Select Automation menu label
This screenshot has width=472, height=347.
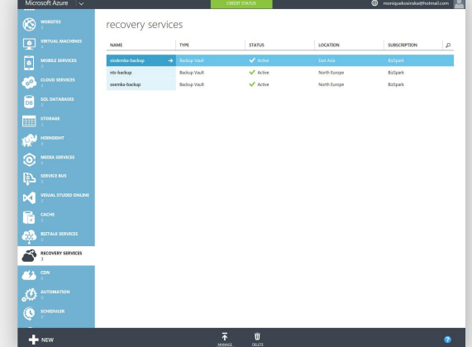(x=55, y=292)
